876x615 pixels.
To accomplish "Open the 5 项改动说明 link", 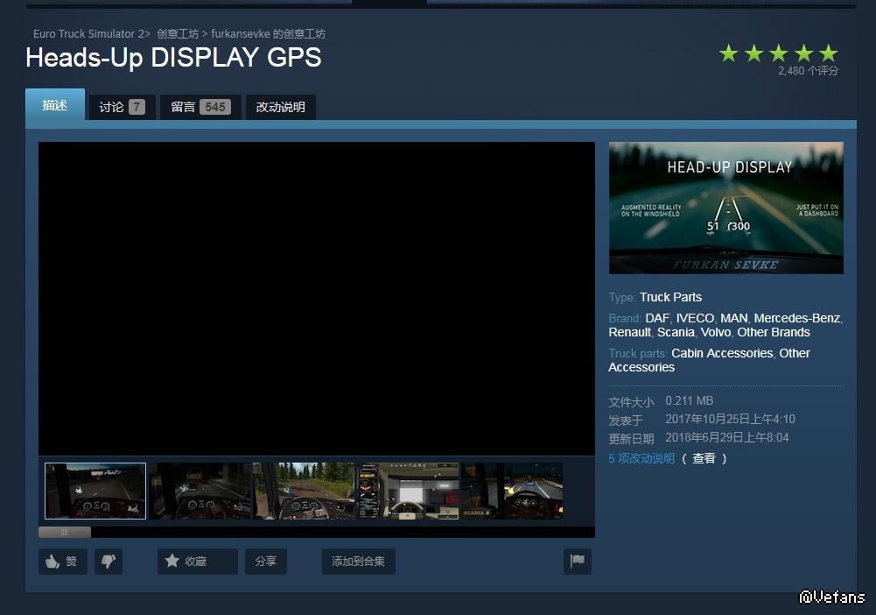I will 641,458.
